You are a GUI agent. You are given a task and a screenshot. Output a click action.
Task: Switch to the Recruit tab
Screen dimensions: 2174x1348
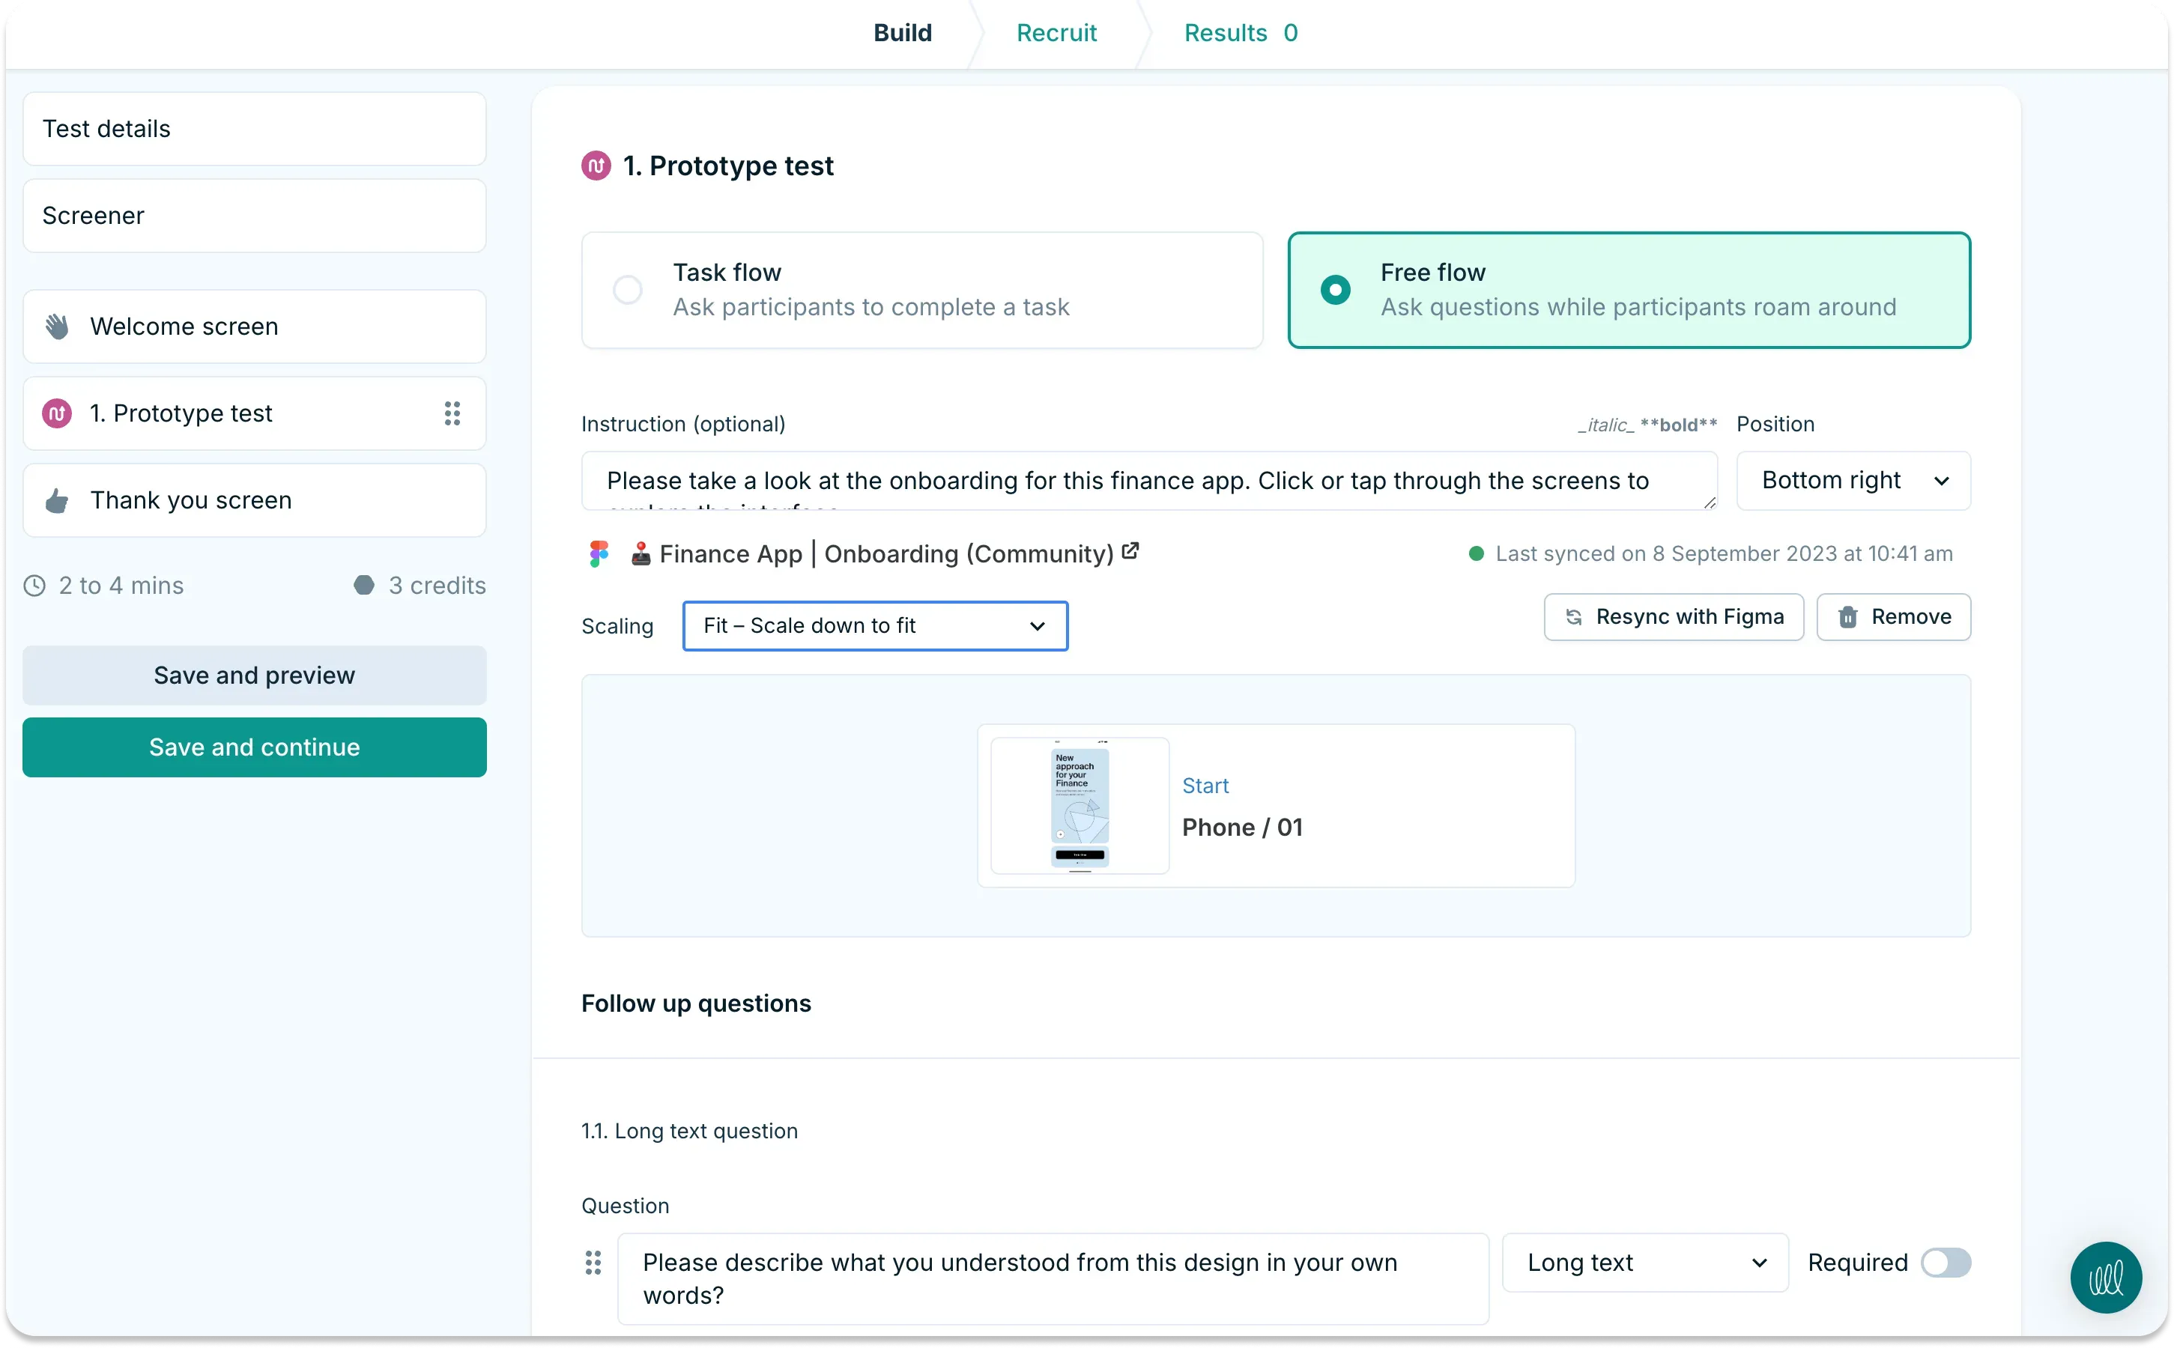(1056, 33)
